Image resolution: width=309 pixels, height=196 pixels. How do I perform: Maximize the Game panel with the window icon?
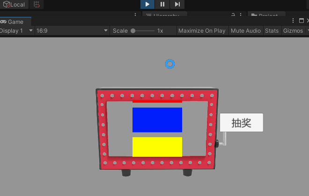click(302, 21)
